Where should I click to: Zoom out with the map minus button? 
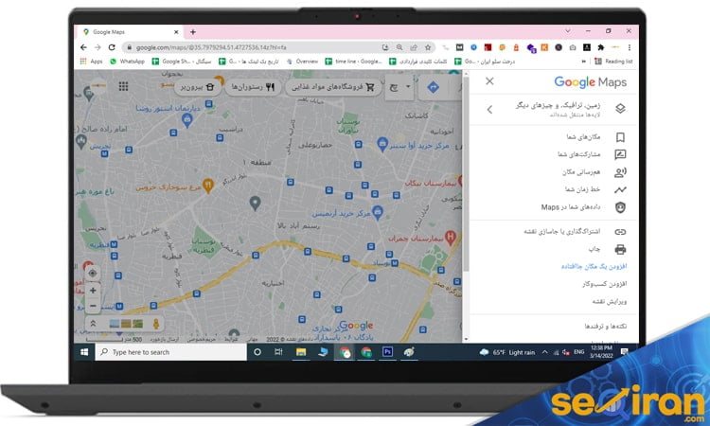[93, 306]
